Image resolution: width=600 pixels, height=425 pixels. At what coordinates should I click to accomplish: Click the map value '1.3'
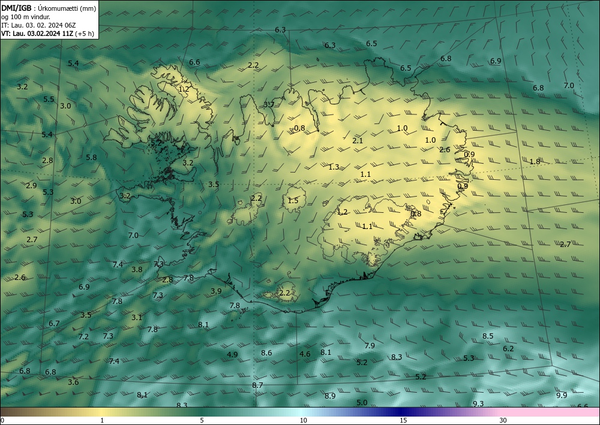(x=334, y=167)
